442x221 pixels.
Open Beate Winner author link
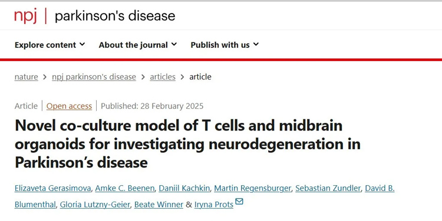coord(159,205)
